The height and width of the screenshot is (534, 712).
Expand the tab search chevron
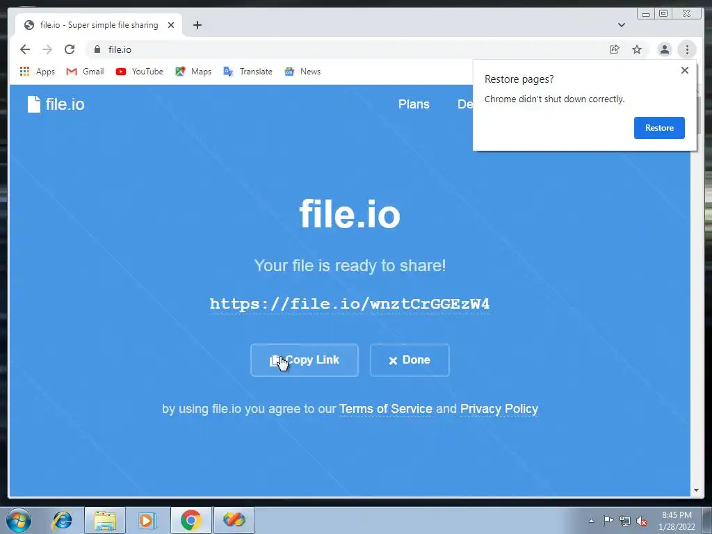coord(621,25)
